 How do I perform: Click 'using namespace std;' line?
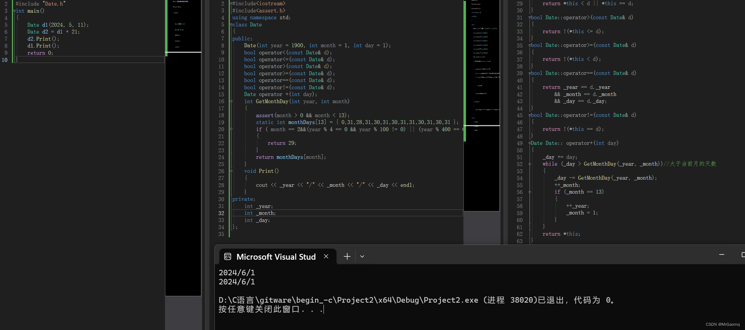pos(261,18)
